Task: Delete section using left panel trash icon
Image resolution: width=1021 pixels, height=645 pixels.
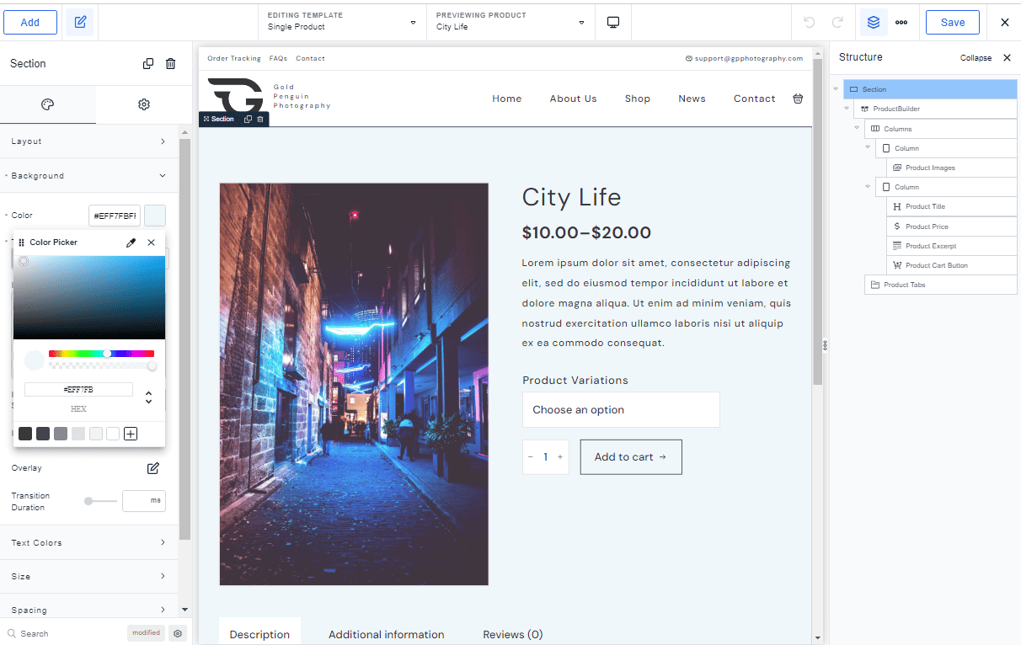Action: (x=171, y=64)
